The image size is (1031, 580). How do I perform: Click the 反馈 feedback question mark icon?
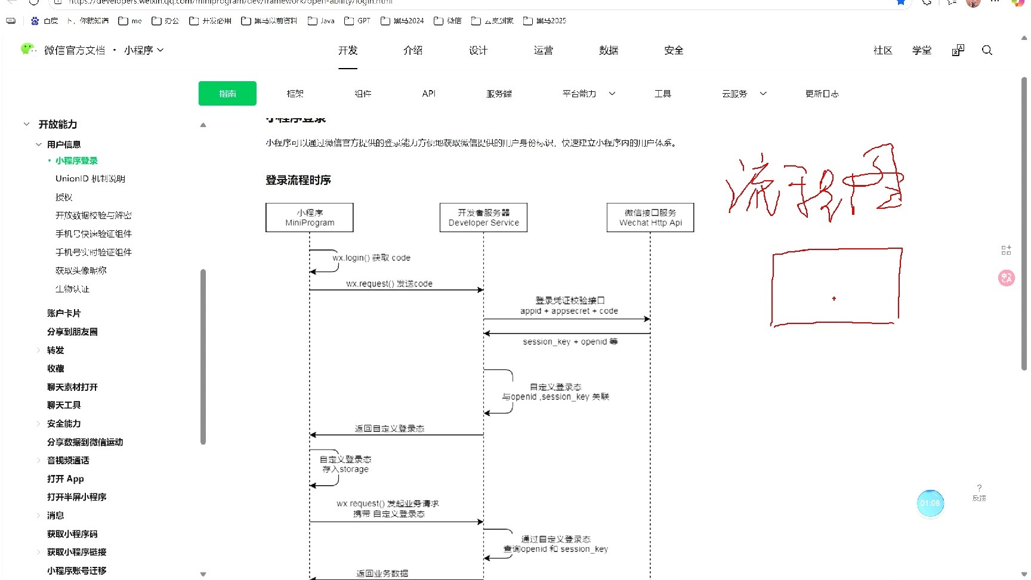978,489
